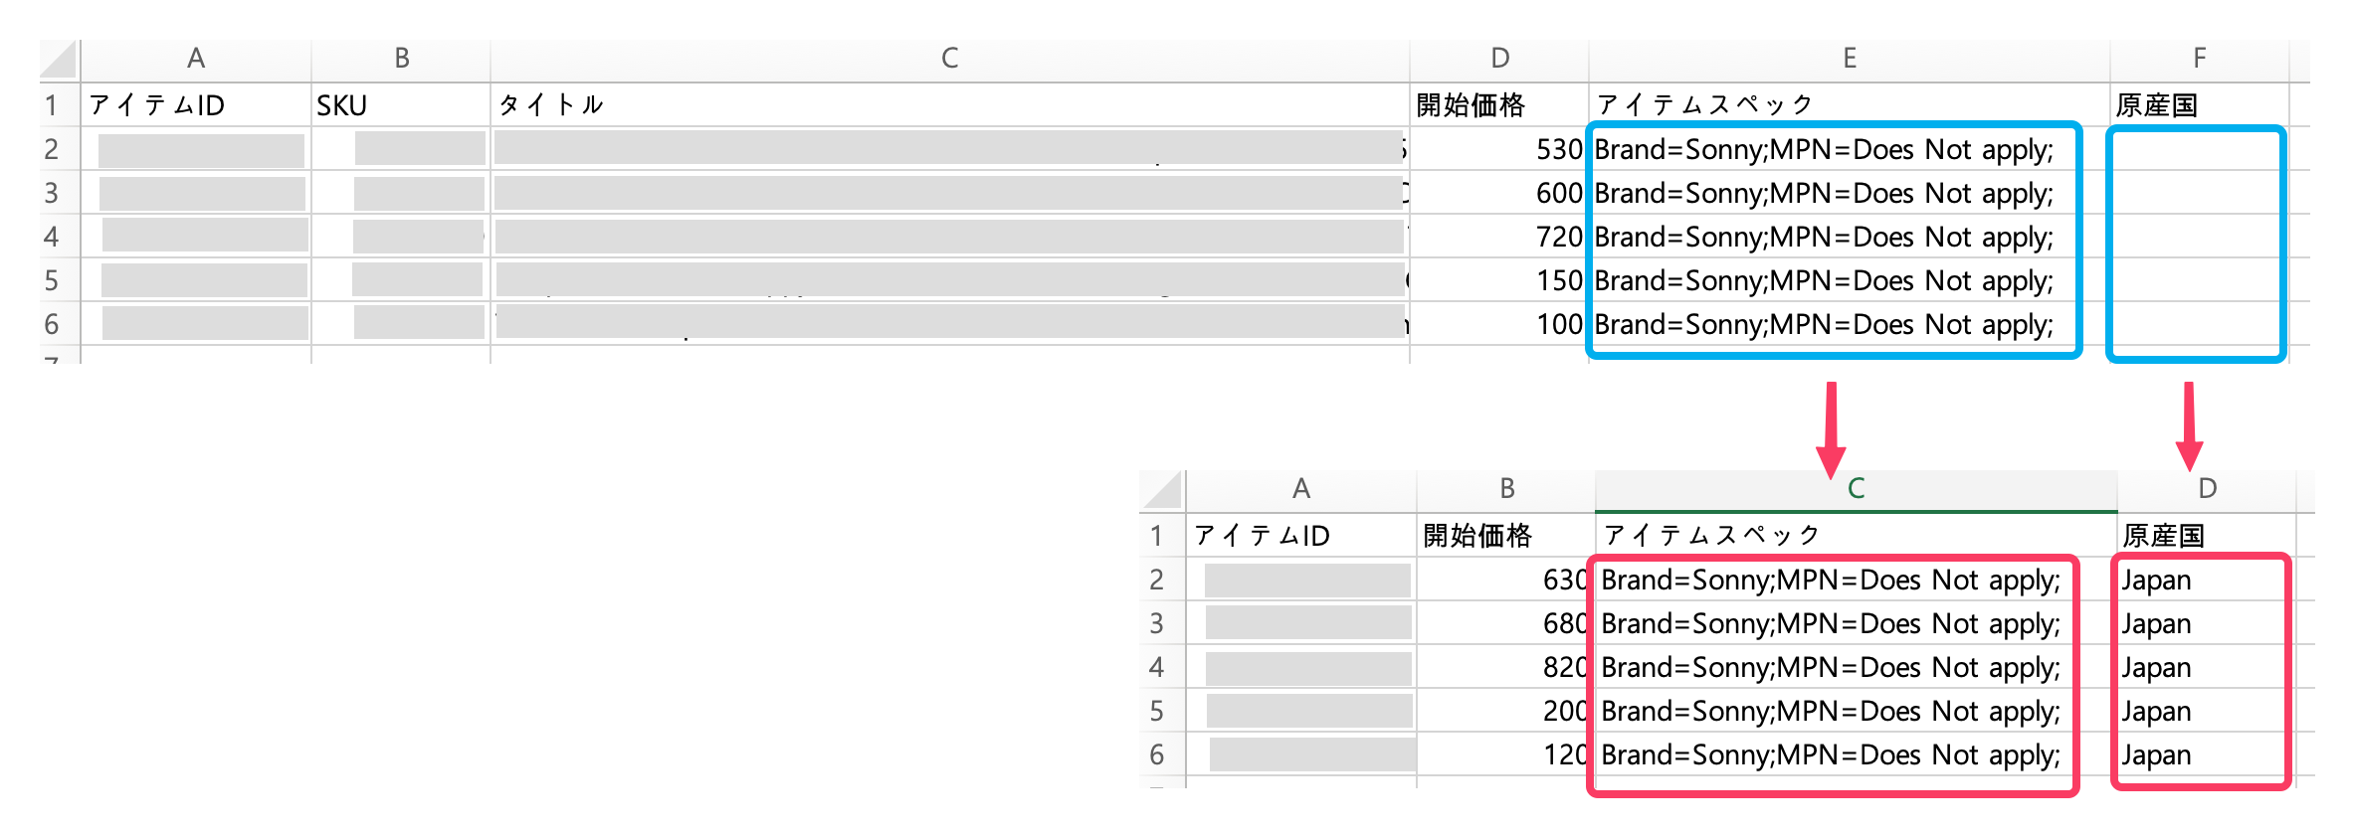Click the select-all corner of the upper sheet
This screenshot has height=834, width=2355.
pyautogui.click(x=60, y=60)
